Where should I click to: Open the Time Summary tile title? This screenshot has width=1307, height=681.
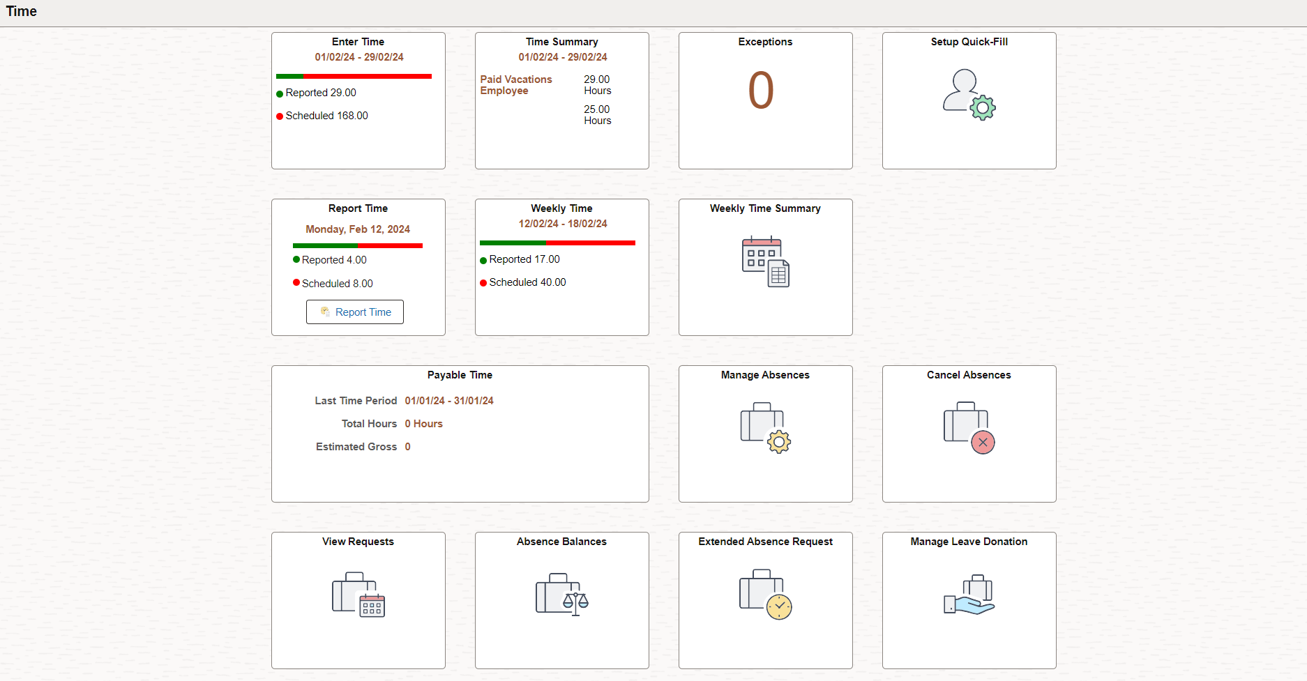point(562,42)
